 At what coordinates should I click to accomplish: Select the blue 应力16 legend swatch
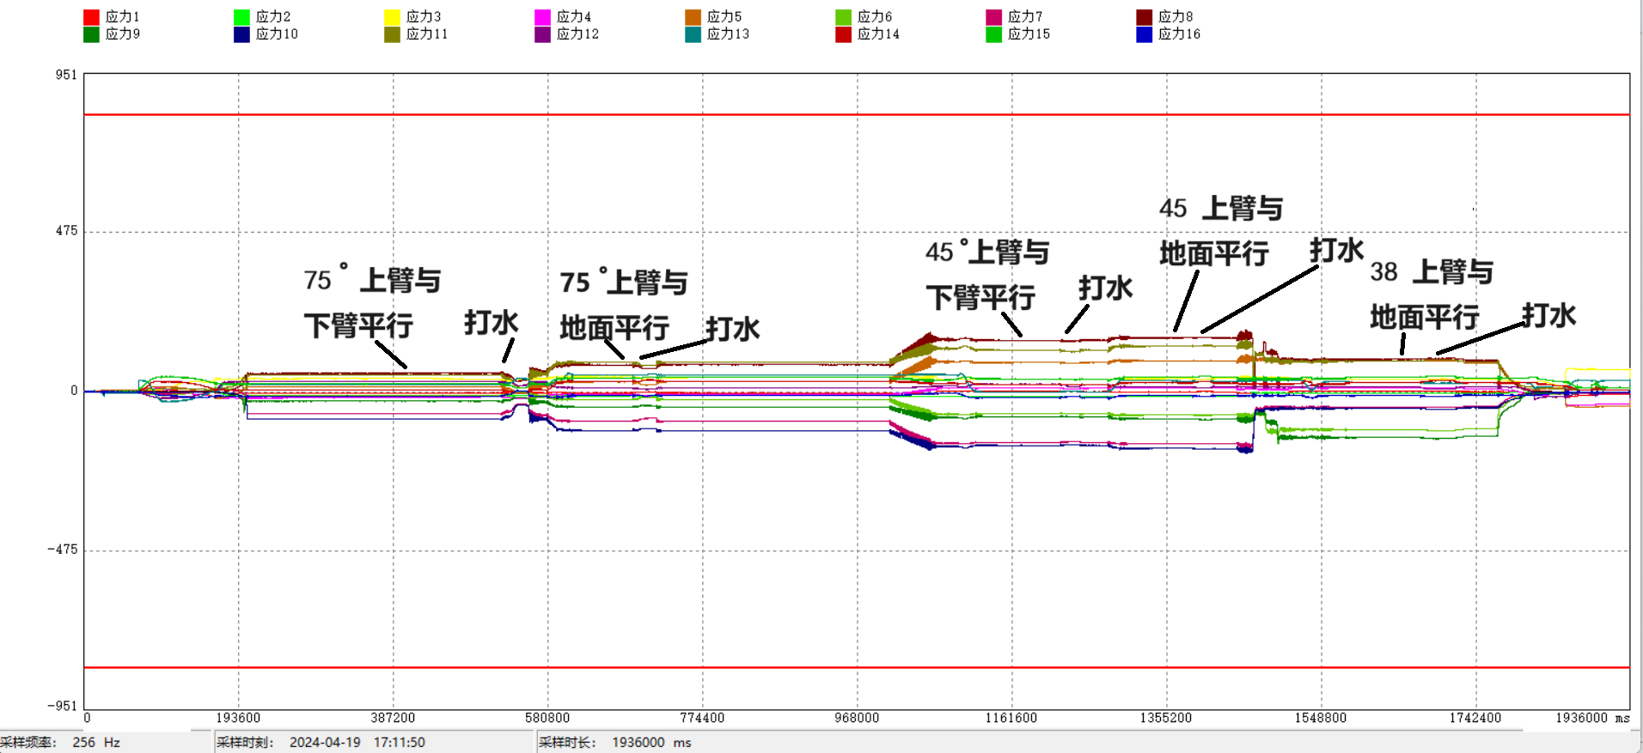tap(1144, 34)
